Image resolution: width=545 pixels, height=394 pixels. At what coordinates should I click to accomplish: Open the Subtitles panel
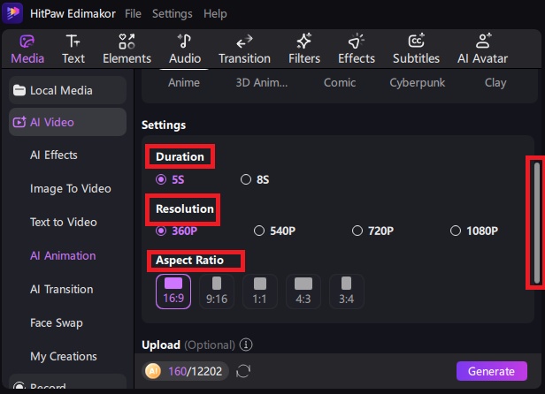click(416, 49)
